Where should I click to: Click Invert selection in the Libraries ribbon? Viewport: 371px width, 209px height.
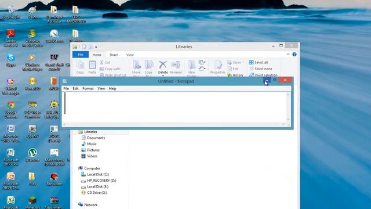pos(263,75)
